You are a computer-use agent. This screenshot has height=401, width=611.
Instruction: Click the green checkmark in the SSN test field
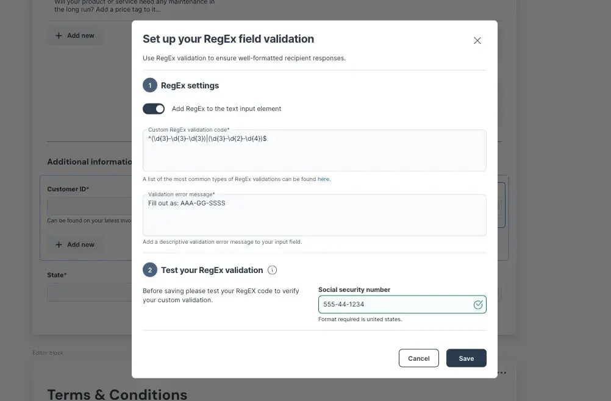478,303
